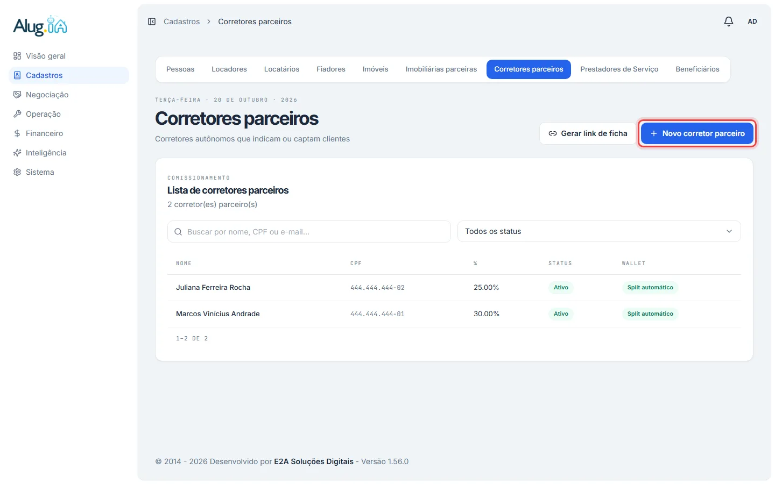
Task: Click the Sistema gear icon
Action: (x=17, y=172)
